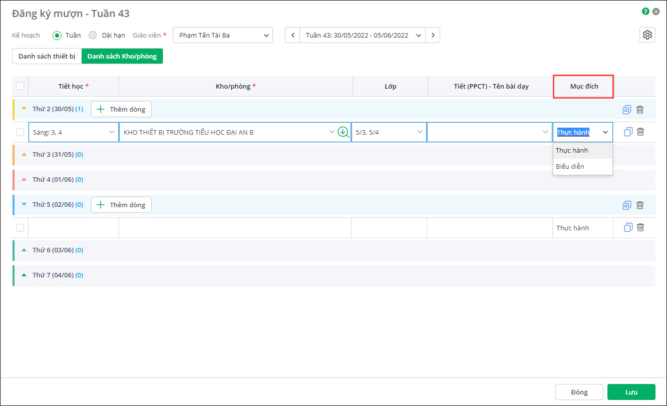
Task: Delete the Thứ 5 (02/06) day group
Action: [x=640, y=205]
